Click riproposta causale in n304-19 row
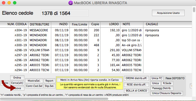 [152, 30]
